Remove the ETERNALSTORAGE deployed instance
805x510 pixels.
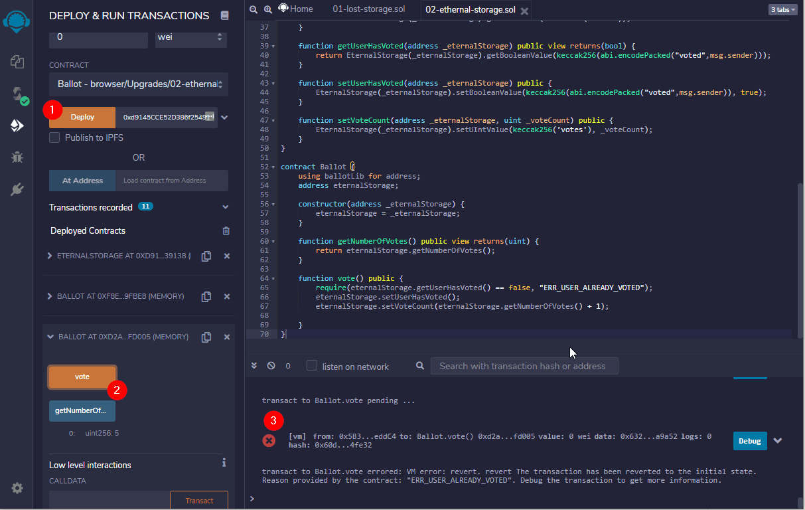(x=227, y=256)
